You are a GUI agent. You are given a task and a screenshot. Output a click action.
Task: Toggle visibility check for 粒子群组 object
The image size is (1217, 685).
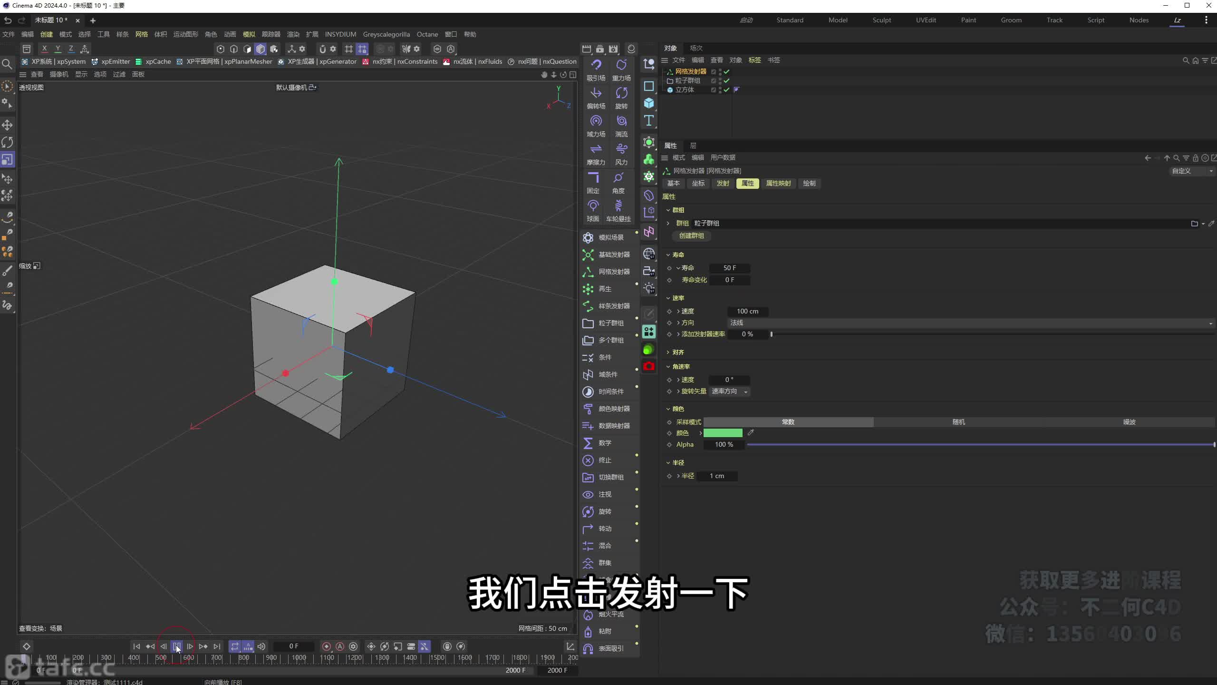(x=726, y=80)
